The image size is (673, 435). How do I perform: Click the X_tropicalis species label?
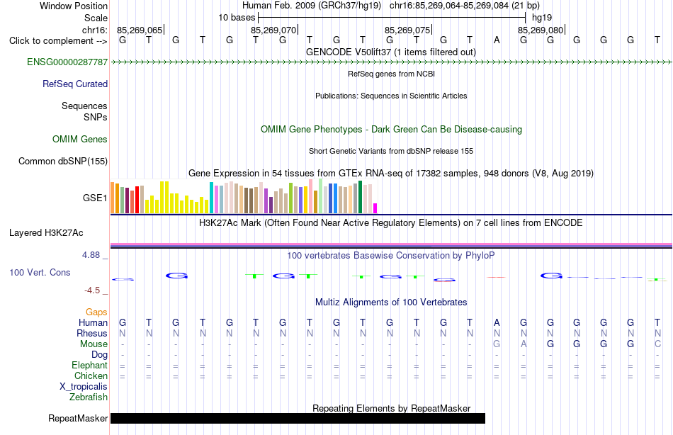(x=84, y=387)
